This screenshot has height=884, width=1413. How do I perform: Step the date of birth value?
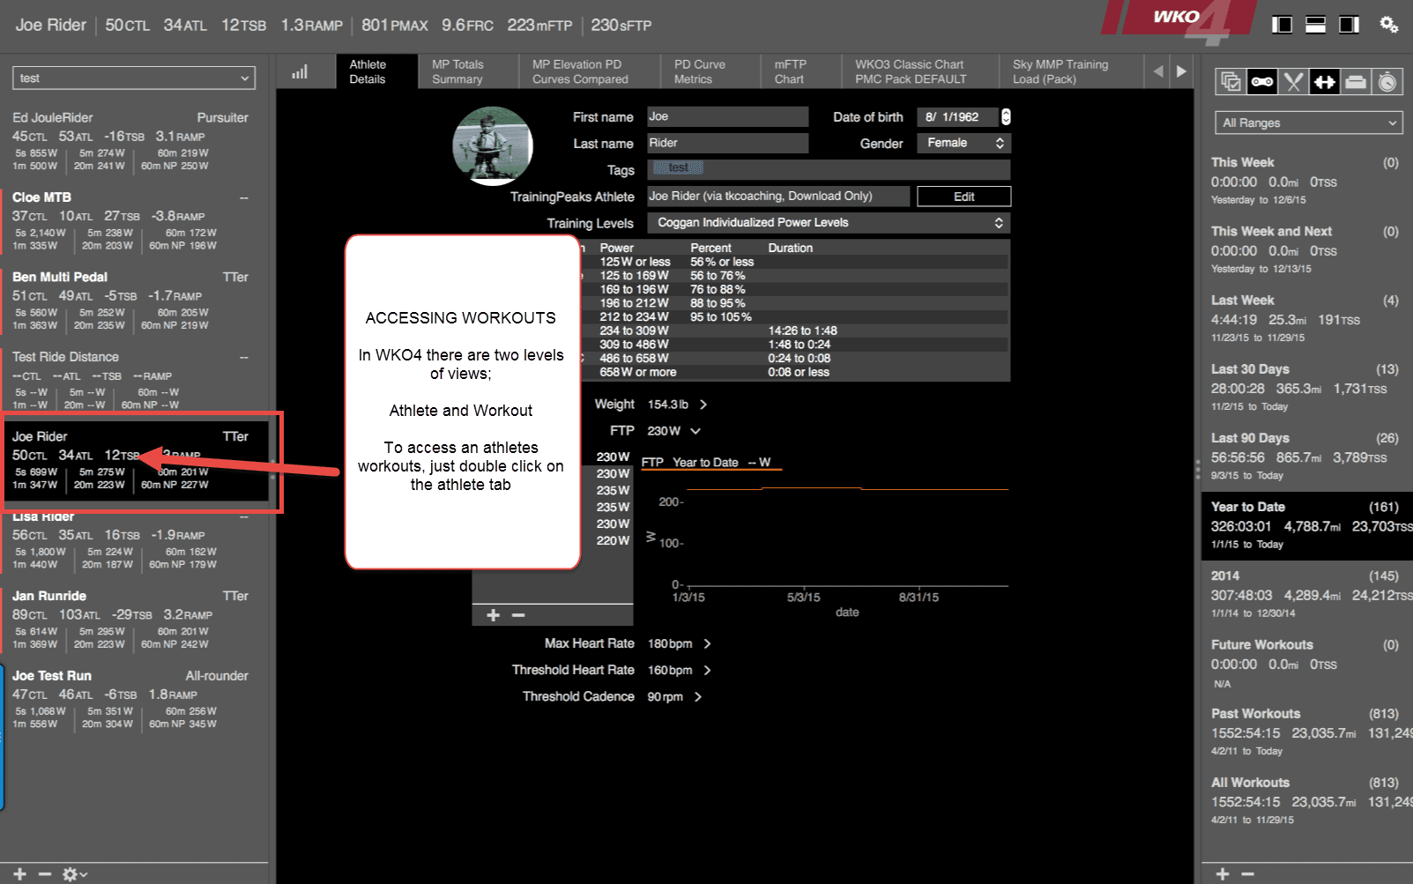[1006, 116]
